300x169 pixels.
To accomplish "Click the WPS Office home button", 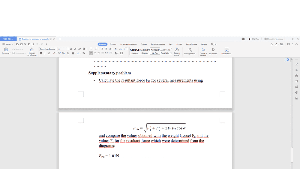I will (8, 39).
